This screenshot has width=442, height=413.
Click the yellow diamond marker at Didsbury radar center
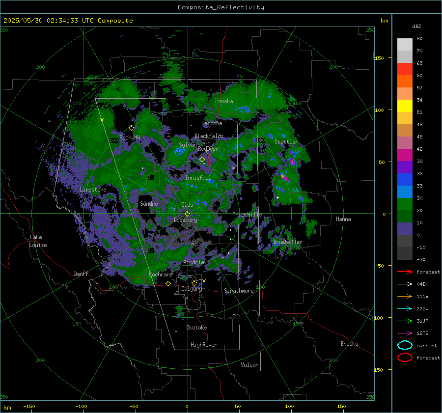tap(187, 214)
